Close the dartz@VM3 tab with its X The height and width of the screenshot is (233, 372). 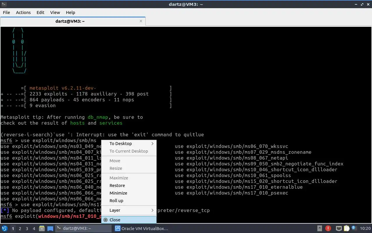tap(141, 21)
